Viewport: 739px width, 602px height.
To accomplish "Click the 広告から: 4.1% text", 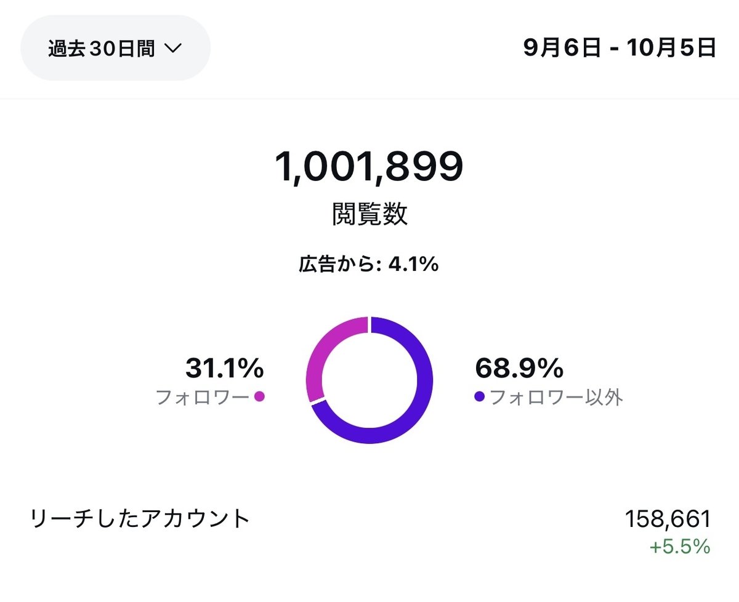I will [368, 265].
